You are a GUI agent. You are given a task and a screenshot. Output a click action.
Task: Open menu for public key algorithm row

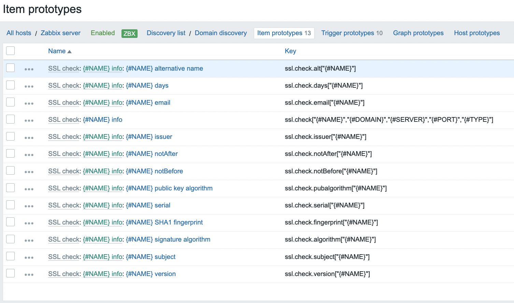coord(29,189)
